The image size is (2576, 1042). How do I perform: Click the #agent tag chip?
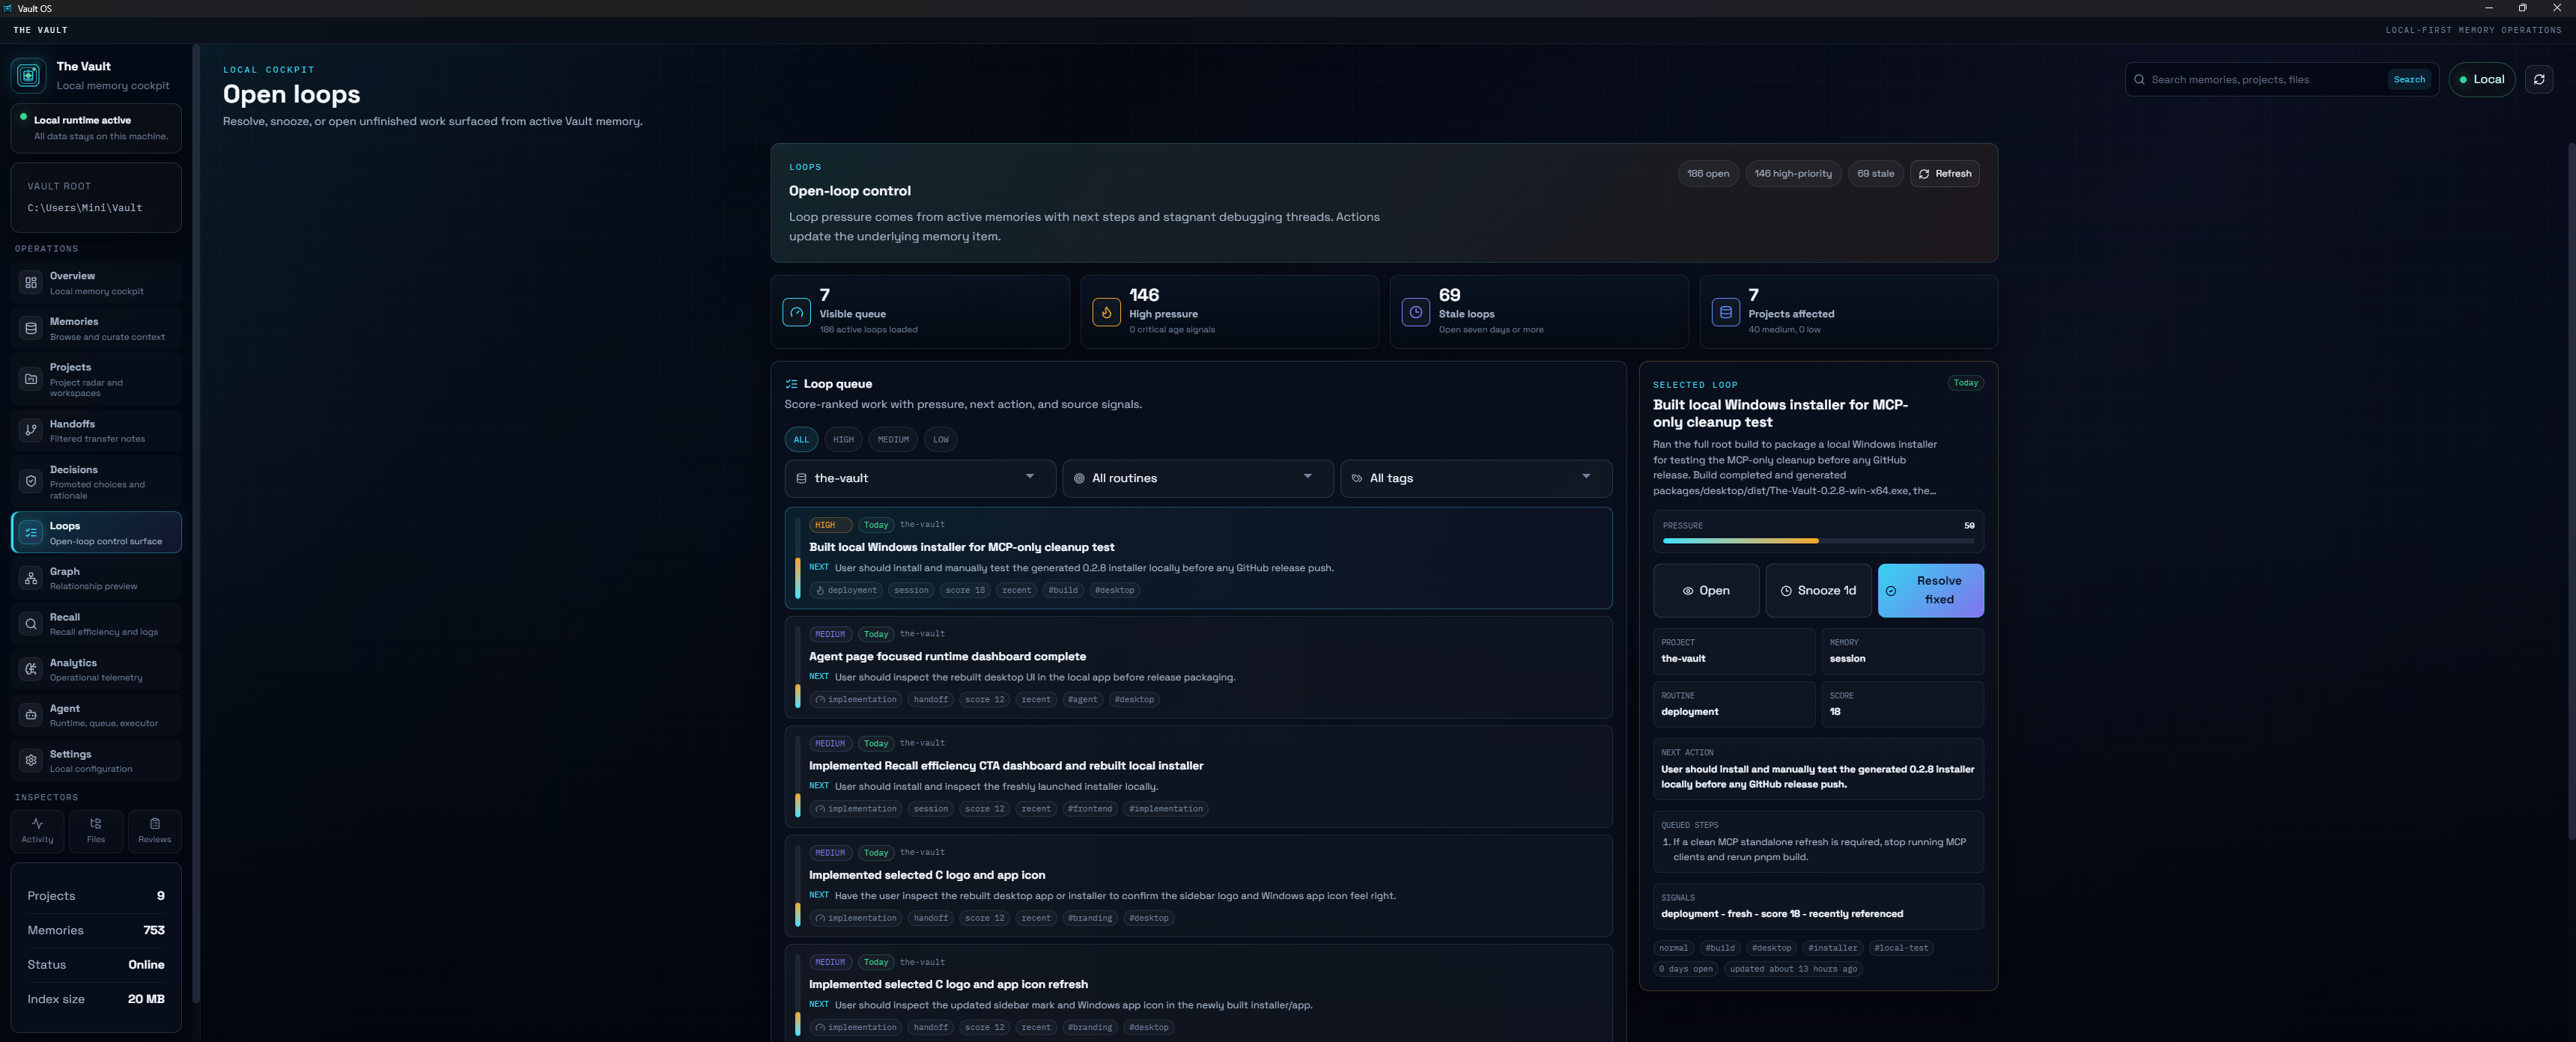point(1082,700)
